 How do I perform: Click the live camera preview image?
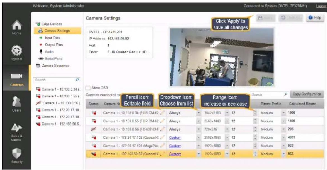(222, 57)
